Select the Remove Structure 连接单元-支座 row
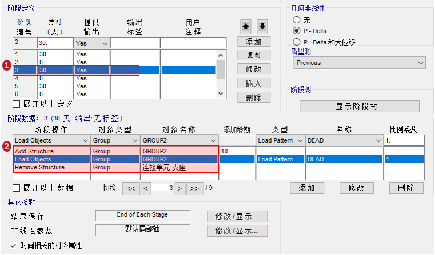Image resolution: width=435 pixels, height=255 pixels. click(51, 168)
